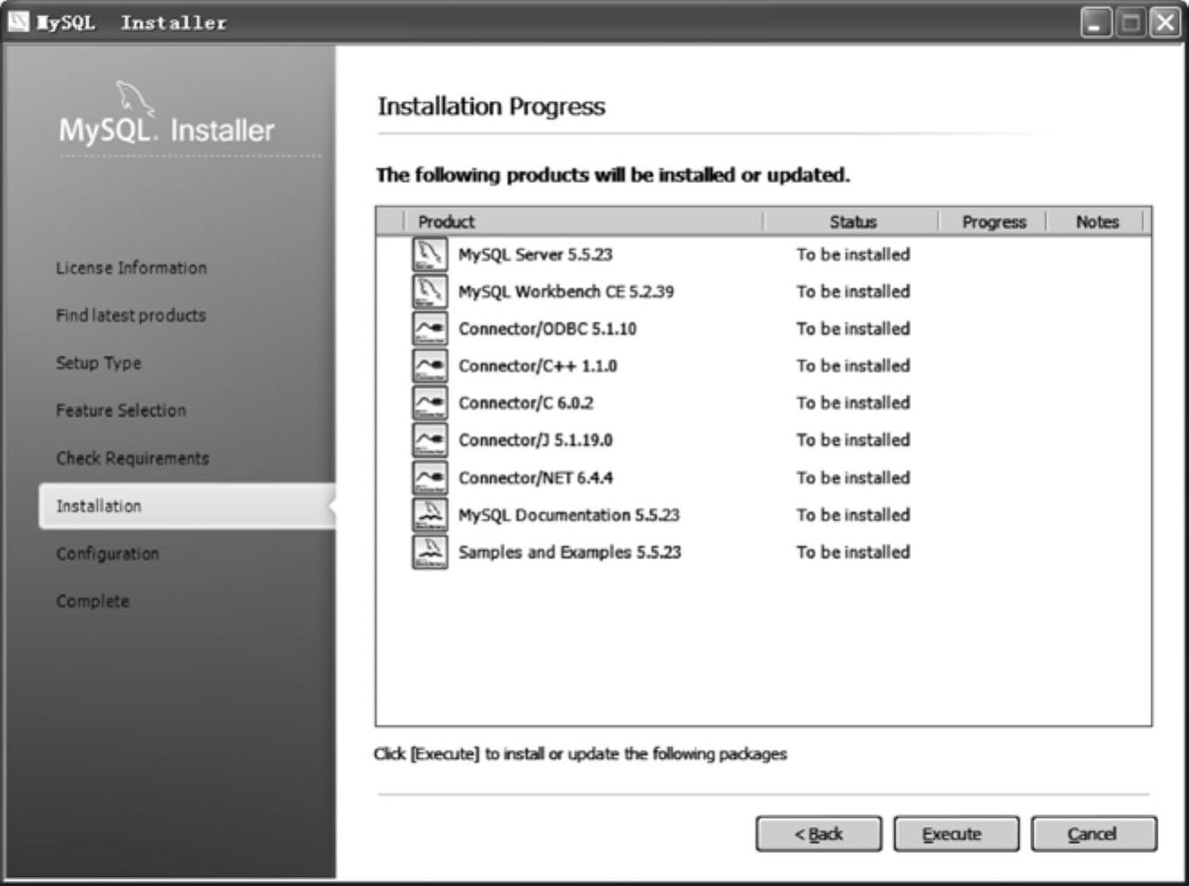
Task: Click the Back button
Action: tap(818, 834)
